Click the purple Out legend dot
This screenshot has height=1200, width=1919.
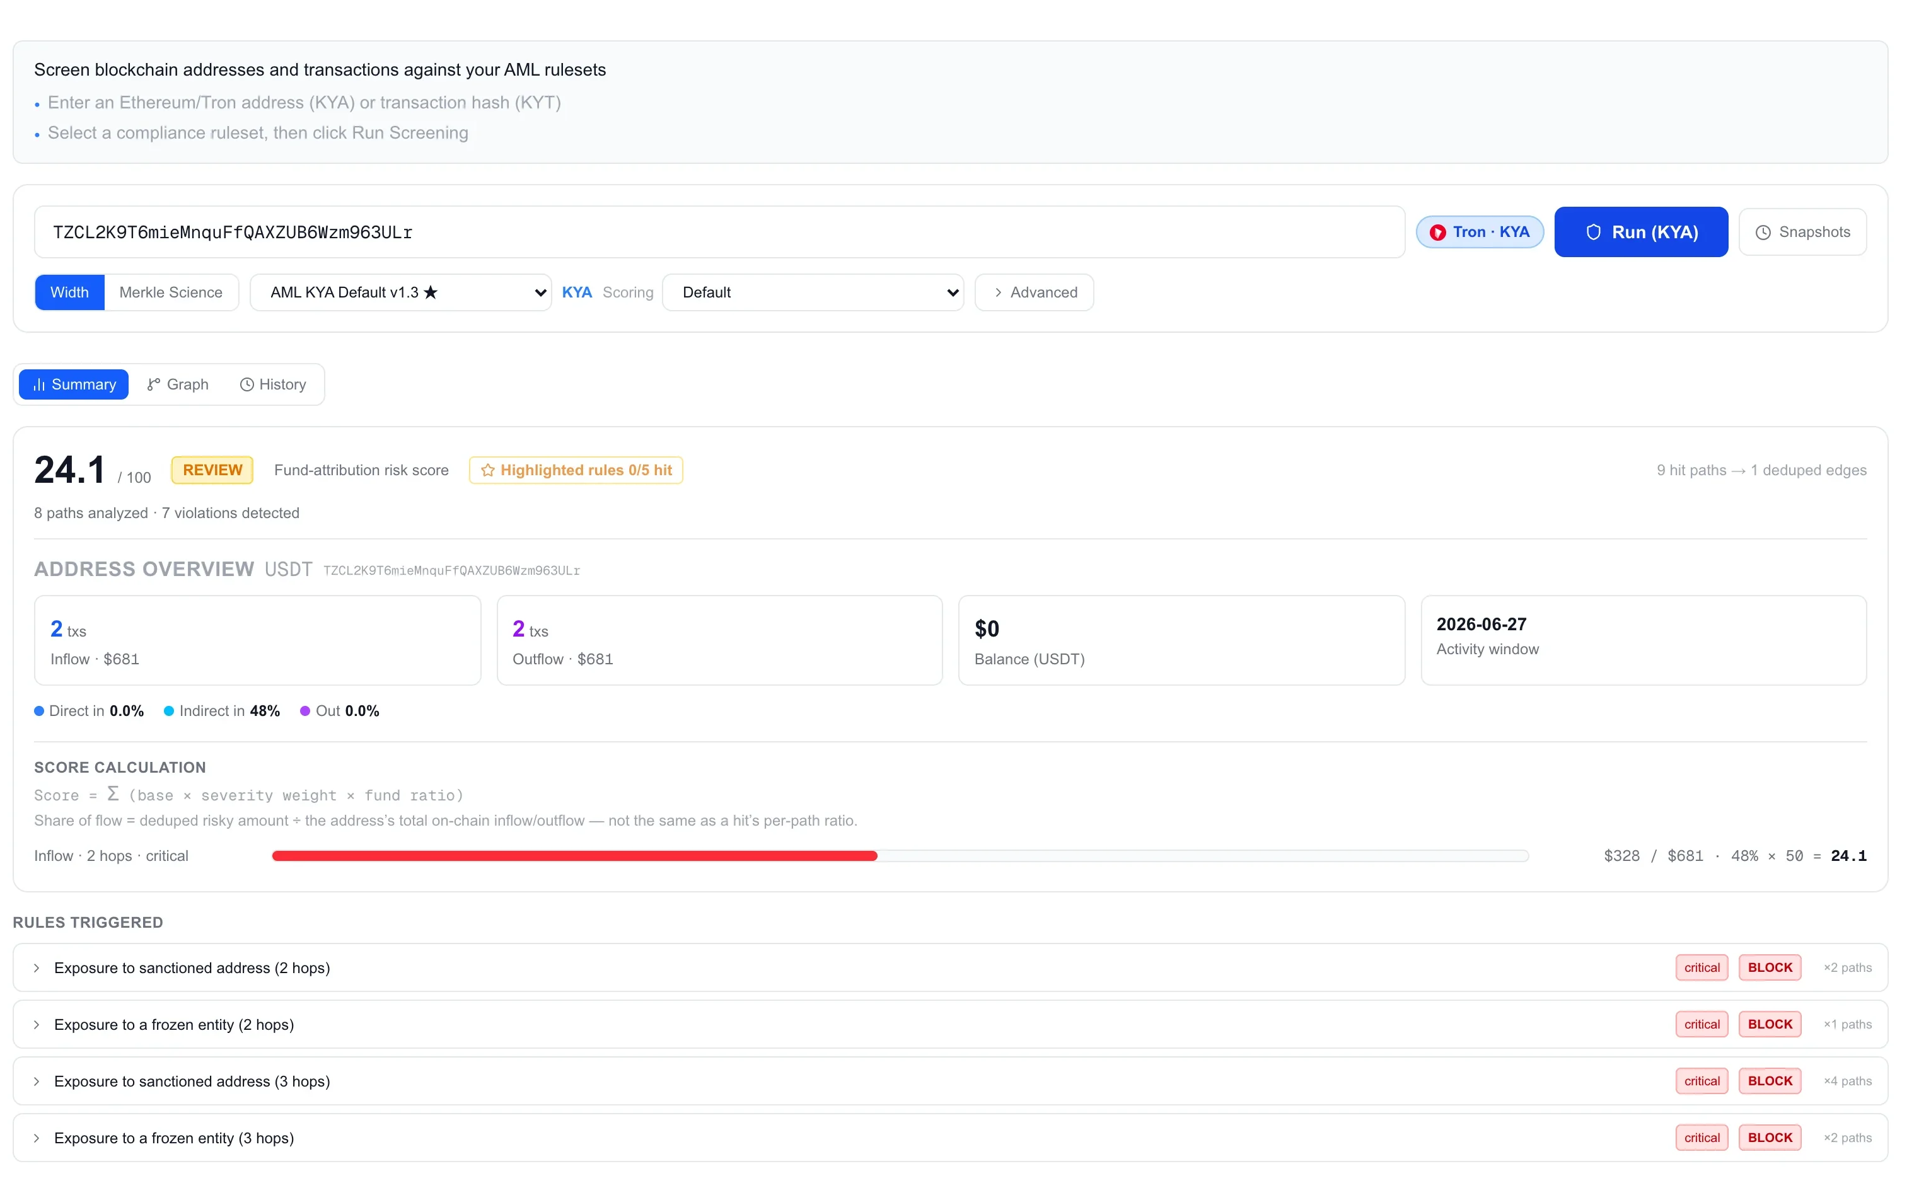(x=304, y=711)
